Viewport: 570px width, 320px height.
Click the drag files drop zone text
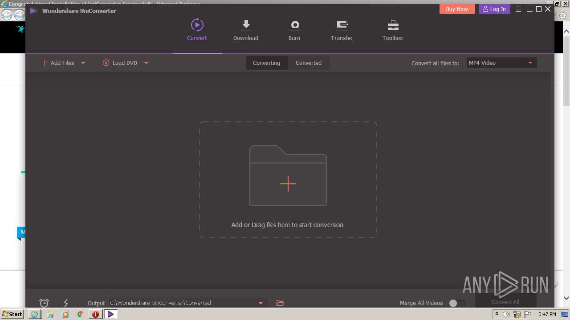click(287, 225)
